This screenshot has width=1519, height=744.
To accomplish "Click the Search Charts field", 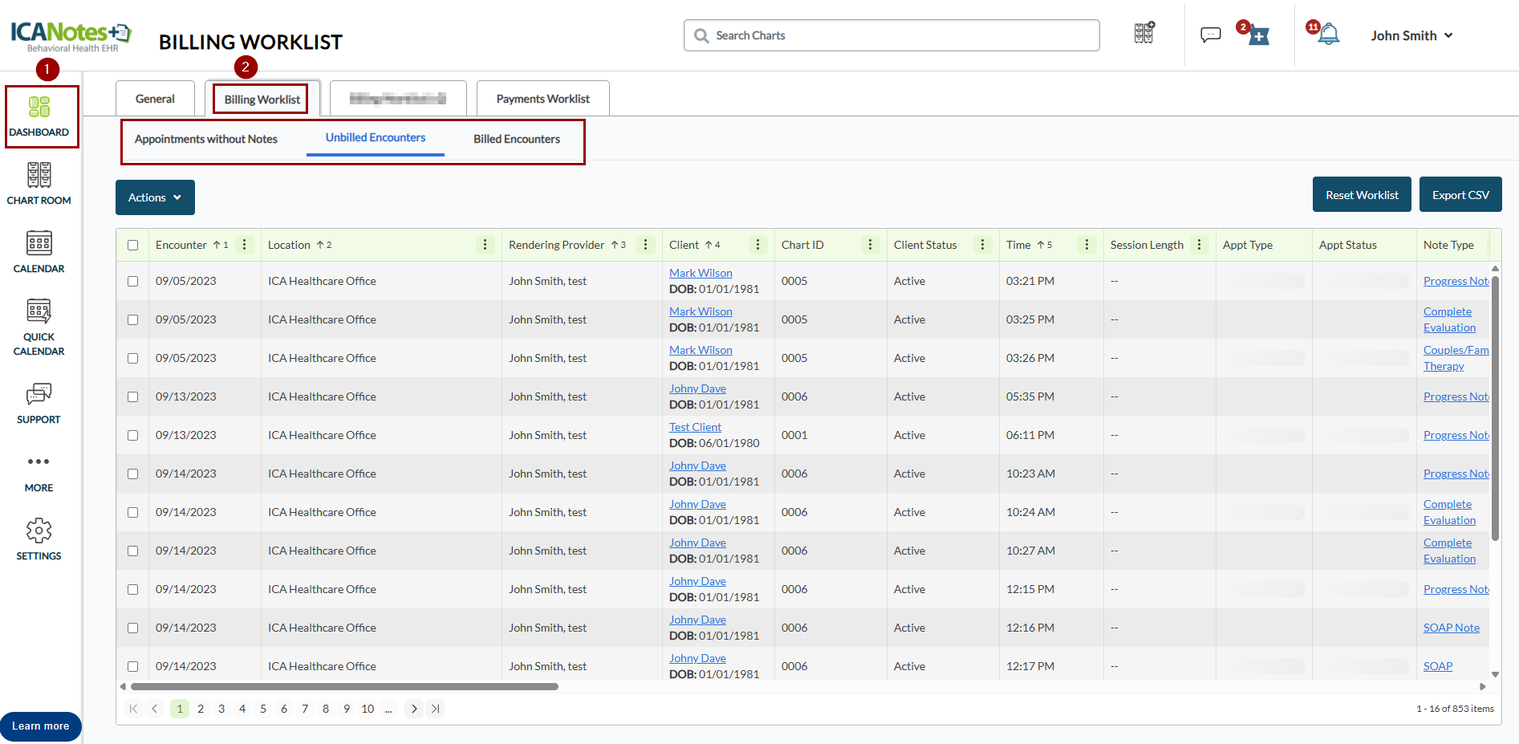I will 891,35.
